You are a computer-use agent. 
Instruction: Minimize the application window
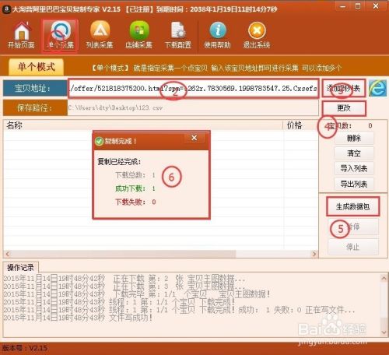(x=342, y=6)
